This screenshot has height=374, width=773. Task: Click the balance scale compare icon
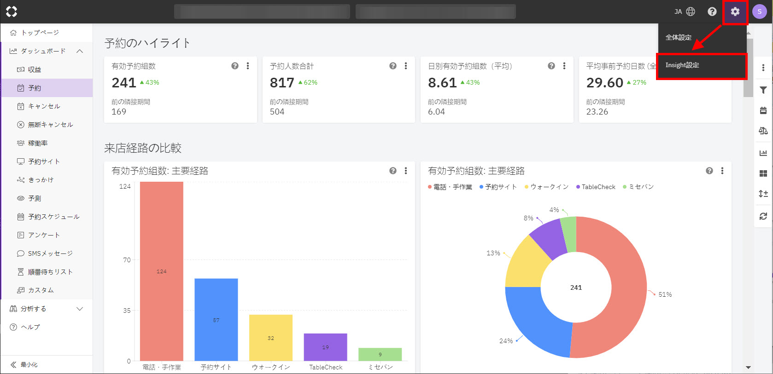[x=763, y=131]
